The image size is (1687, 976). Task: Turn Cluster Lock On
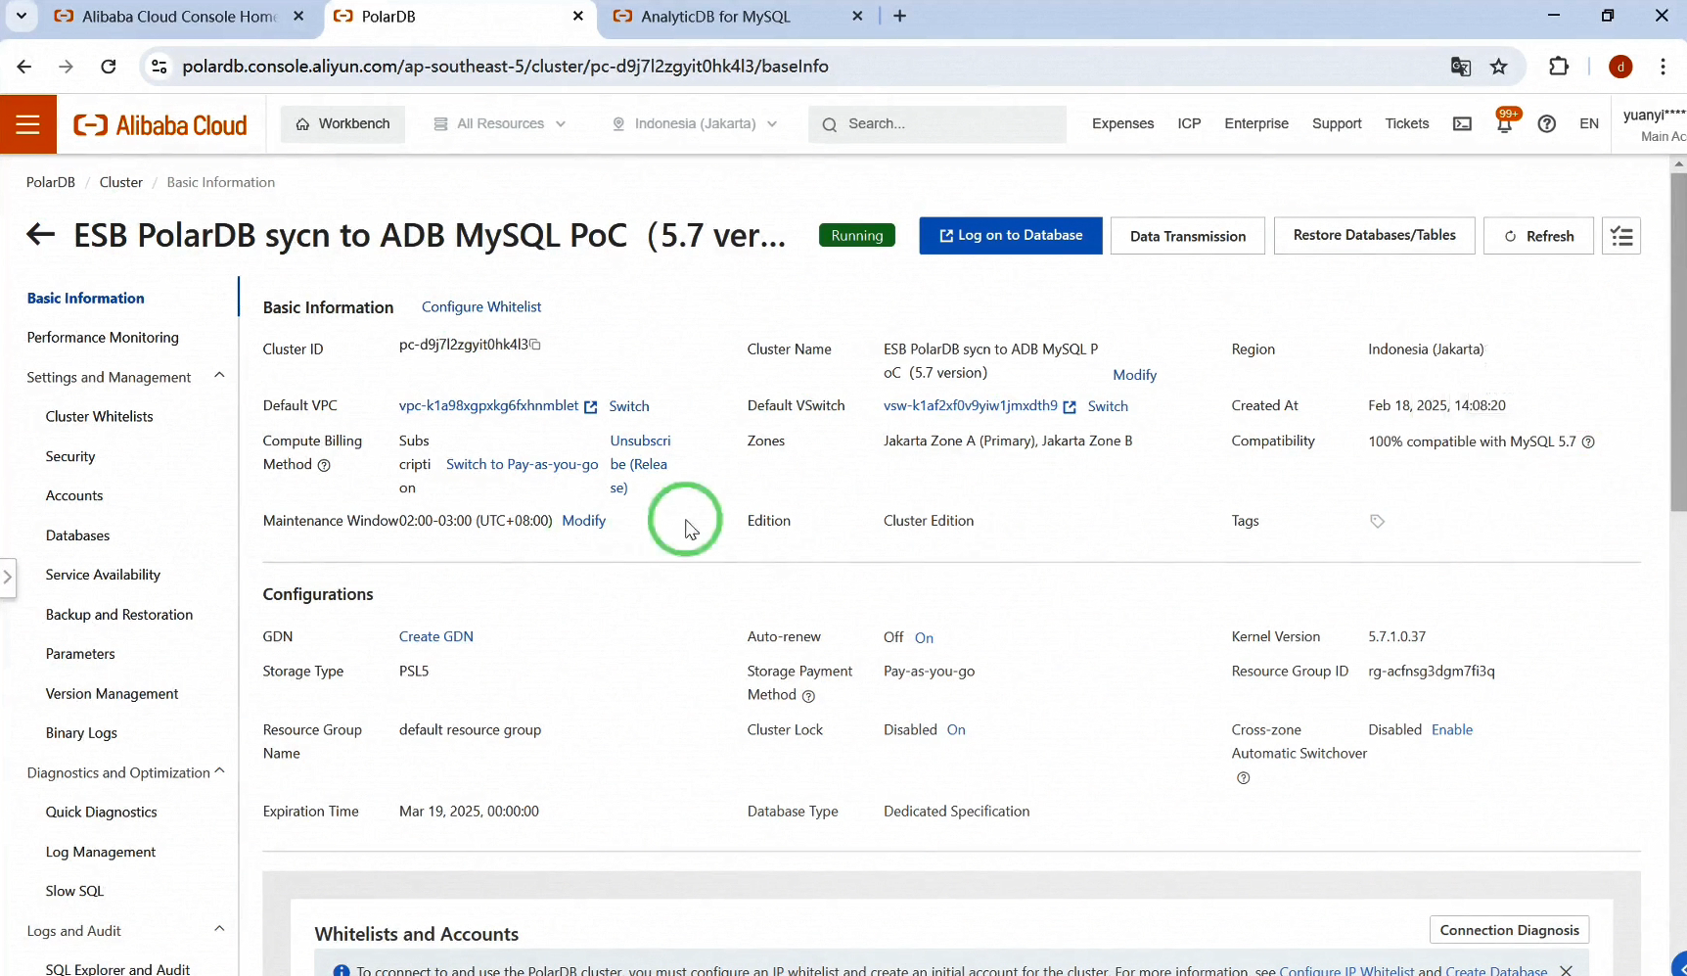[x=956, y=730]
